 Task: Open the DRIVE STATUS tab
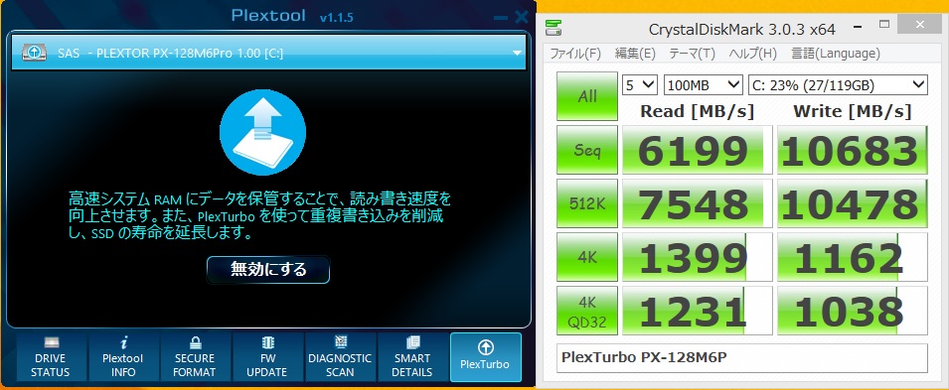[51, 357]
